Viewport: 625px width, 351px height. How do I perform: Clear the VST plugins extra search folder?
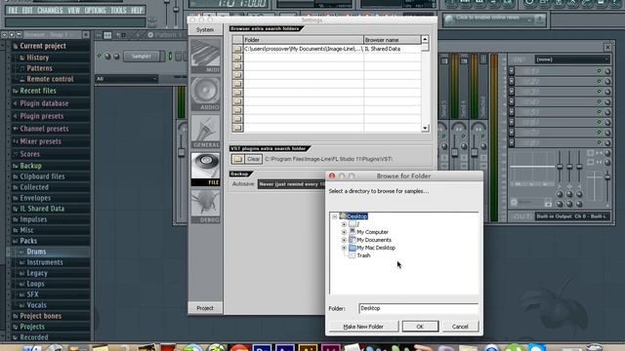pos(254,159)
